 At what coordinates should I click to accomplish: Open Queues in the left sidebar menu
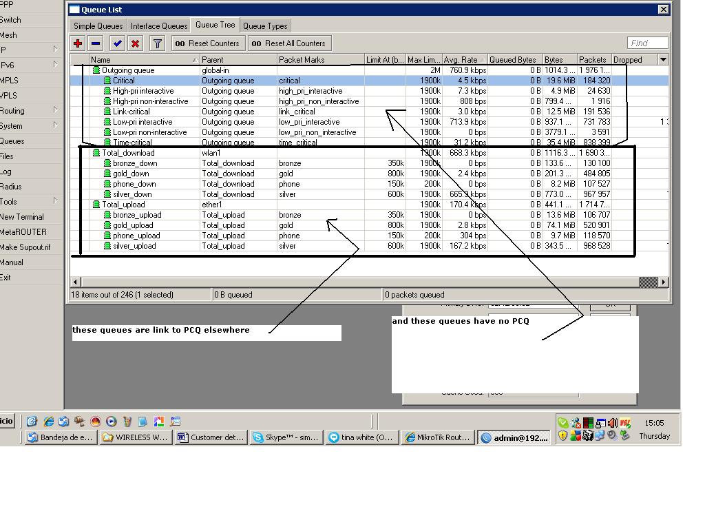[x=30, y=141]
